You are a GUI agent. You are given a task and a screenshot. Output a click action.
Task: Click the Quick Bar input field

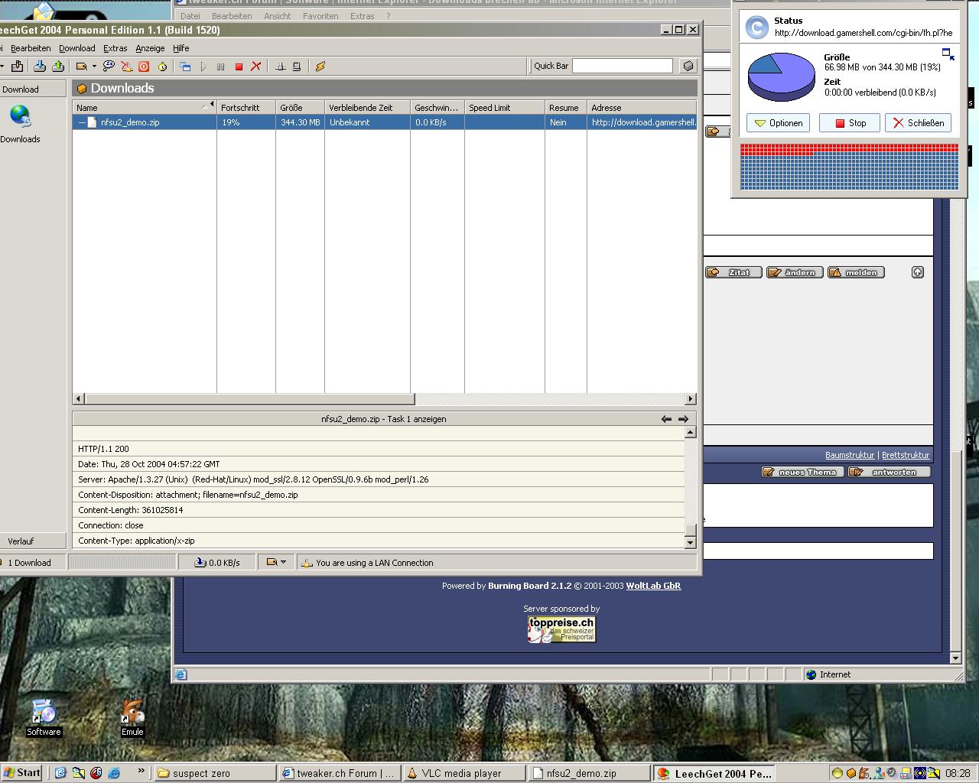pos(622,66)
